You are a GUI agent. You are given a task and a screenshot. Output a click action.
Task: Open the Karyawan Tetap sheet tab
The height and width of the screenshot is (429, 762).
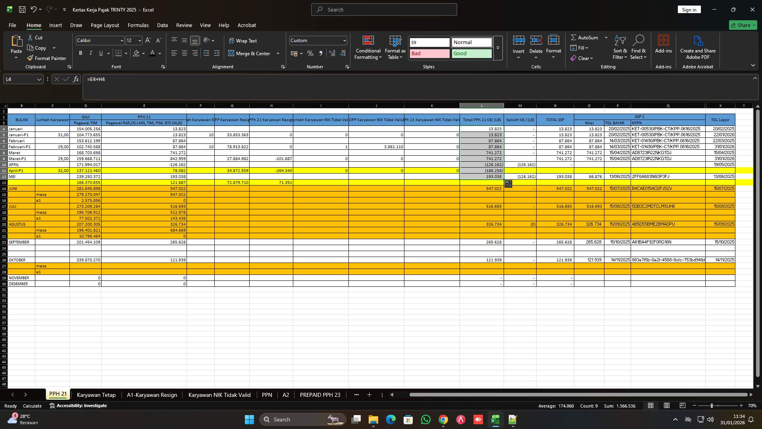pos(96,395)
